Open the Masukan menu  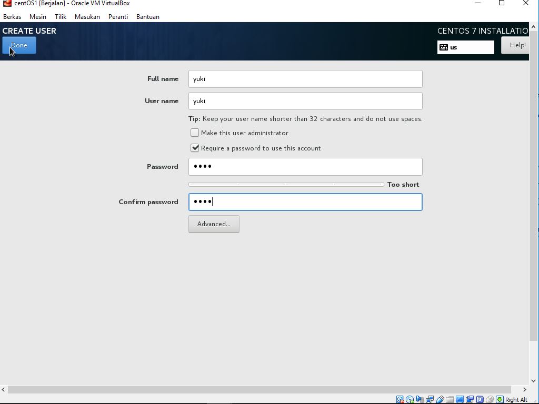[87, 17]
